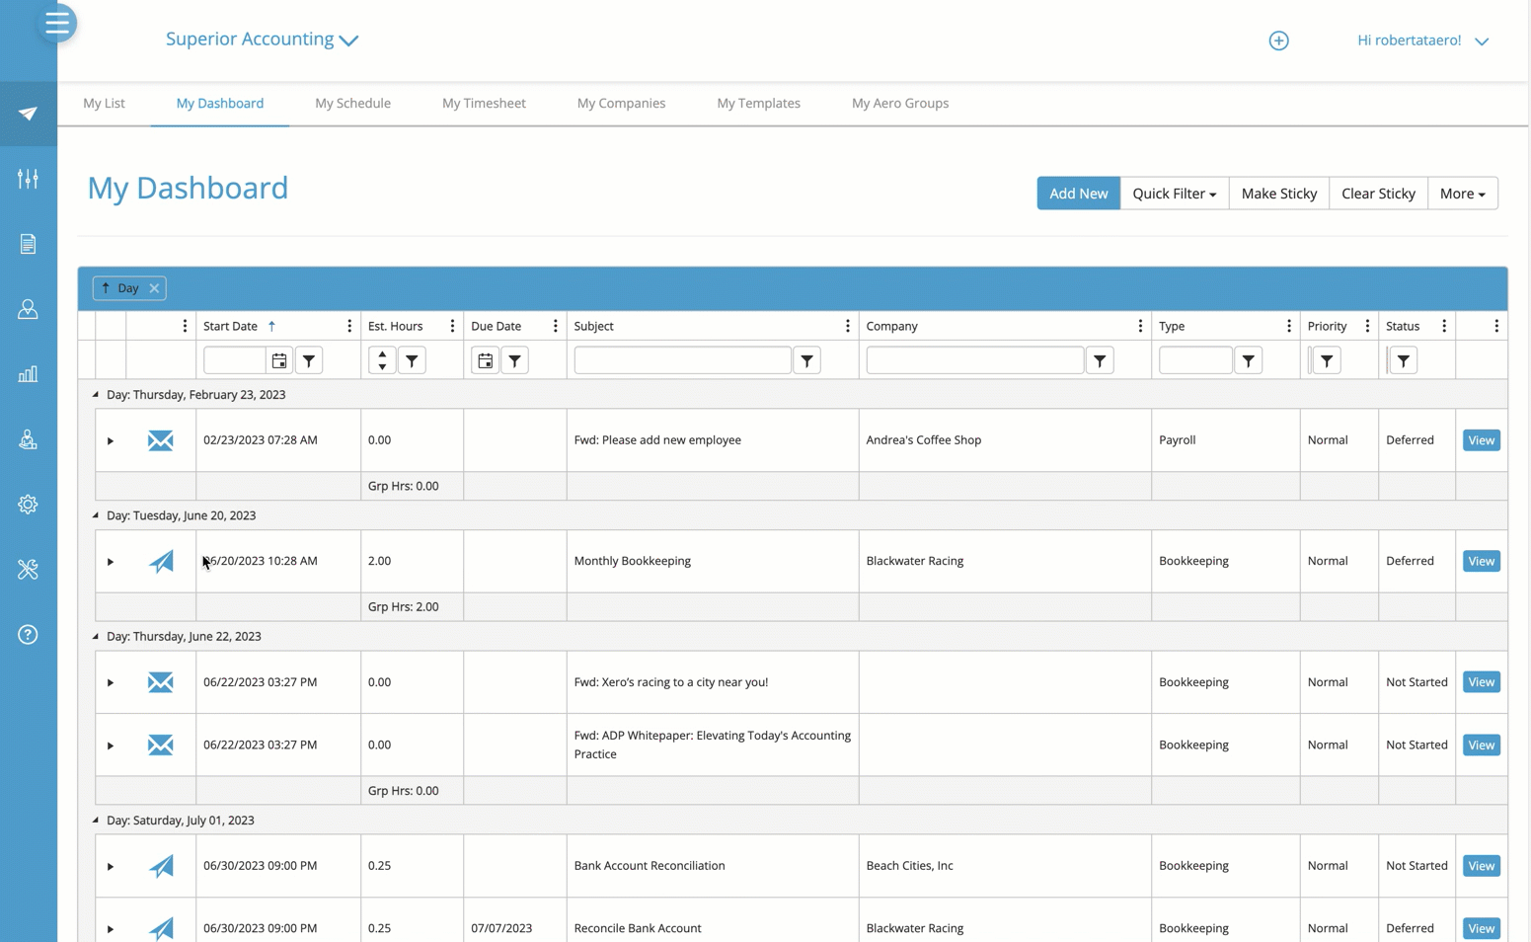
Task: Open the person contacts sidebar icon
Action: [28, 309]
